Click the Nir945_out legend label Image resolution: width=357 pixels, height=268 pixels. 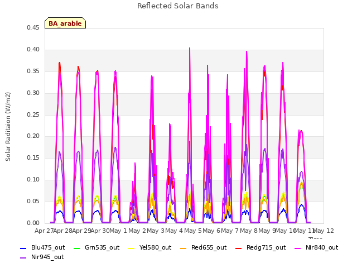[x=47, y=257]
